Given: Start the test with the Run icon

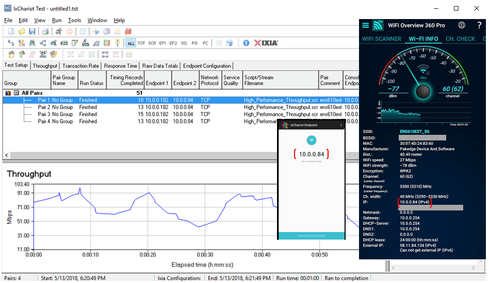Looking at the screenshot, I should point(59,31).
